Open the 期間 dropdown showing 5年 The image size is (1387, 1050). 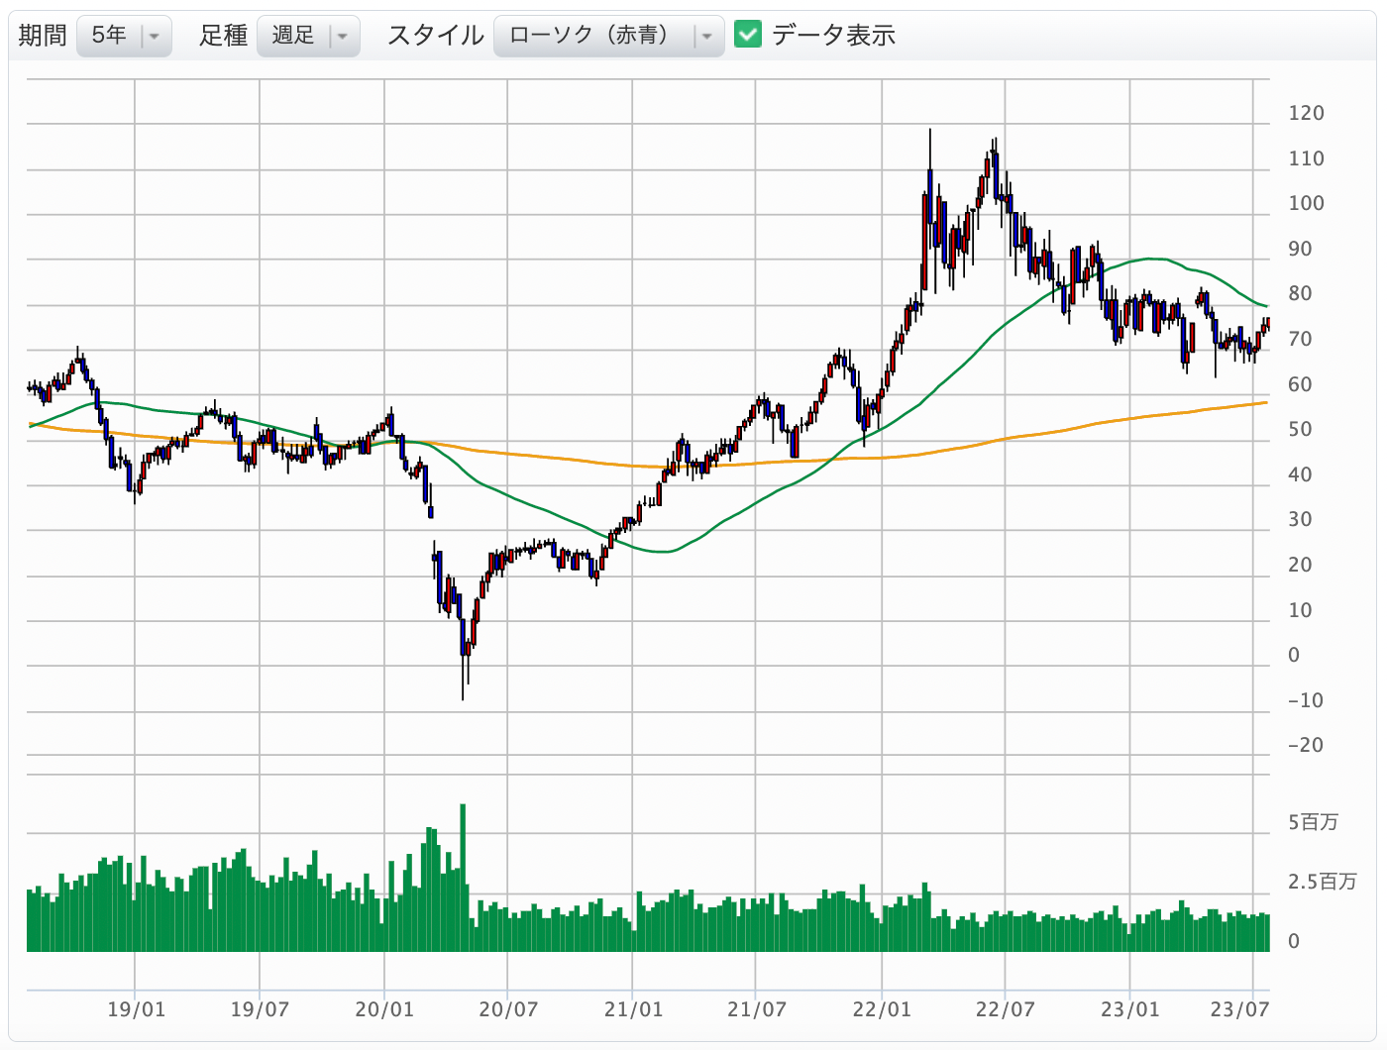click(124, 36)
